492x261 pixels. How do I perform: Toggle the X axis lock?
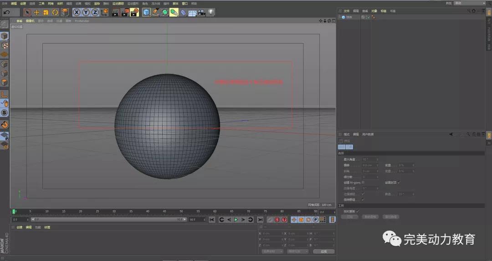point(77,12)
